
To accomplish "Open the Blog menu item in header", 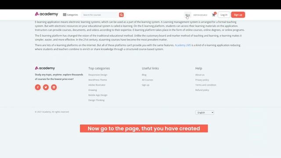I will pos(187,15).
